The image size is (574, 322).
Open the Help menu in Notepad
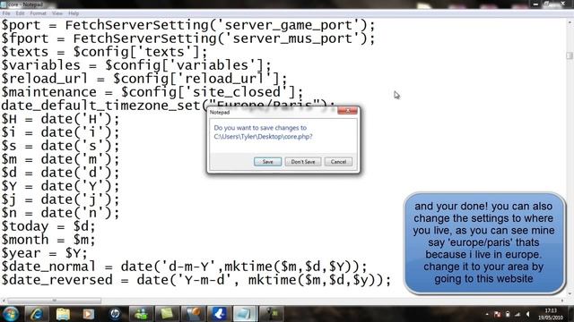click(x=74, y=13)
